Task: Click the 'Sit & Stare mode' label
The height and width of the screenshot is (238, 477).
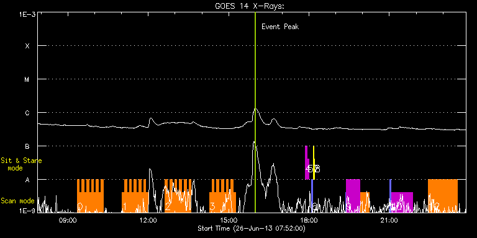Action: point(21,164)
